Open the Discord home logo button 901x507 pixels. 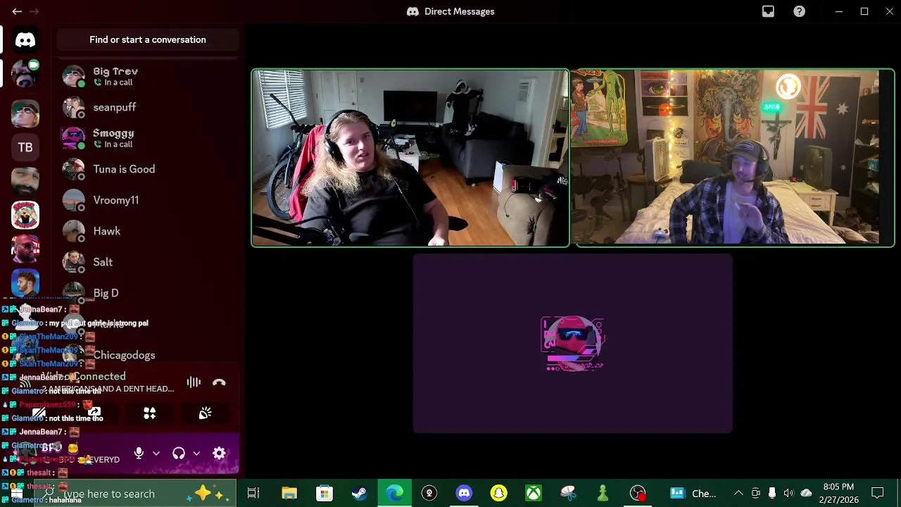click(25, 40)
